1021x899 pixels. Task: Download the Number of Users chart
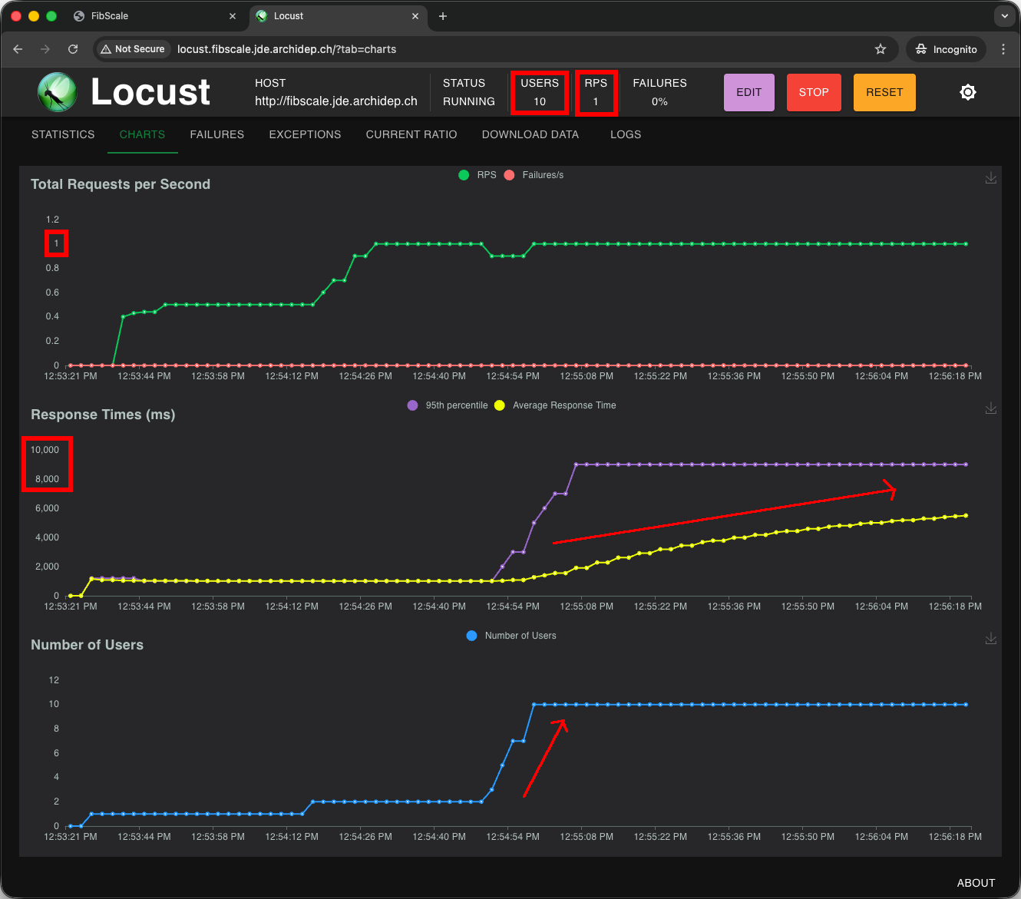[991, 638]
